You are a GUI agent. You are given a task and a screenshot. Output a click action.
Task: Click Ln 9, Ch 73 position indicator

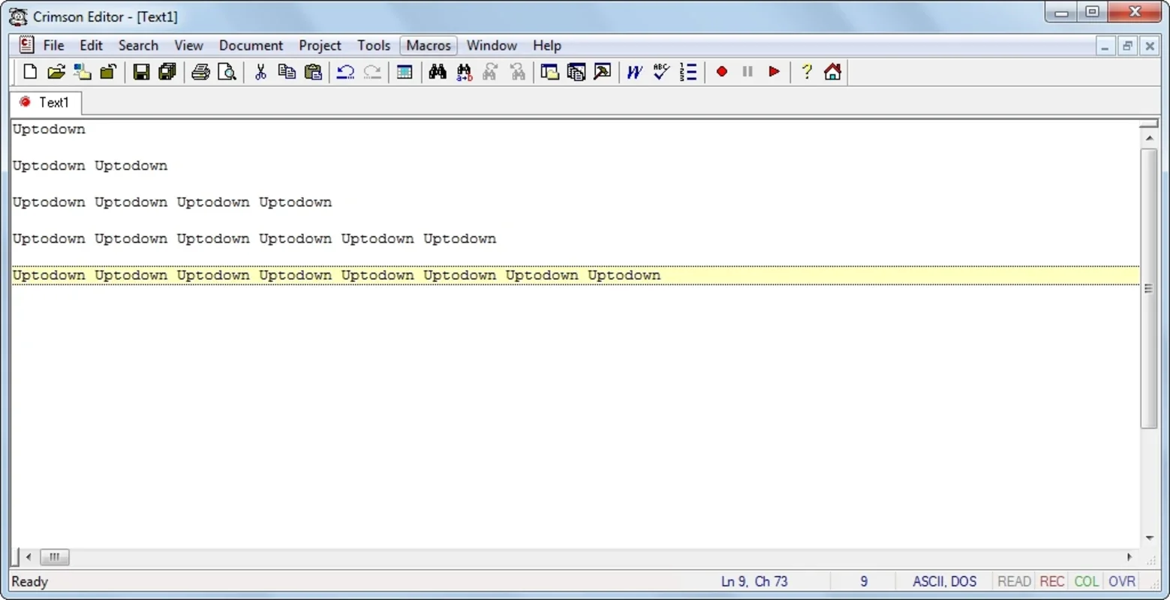coord(754,581)
